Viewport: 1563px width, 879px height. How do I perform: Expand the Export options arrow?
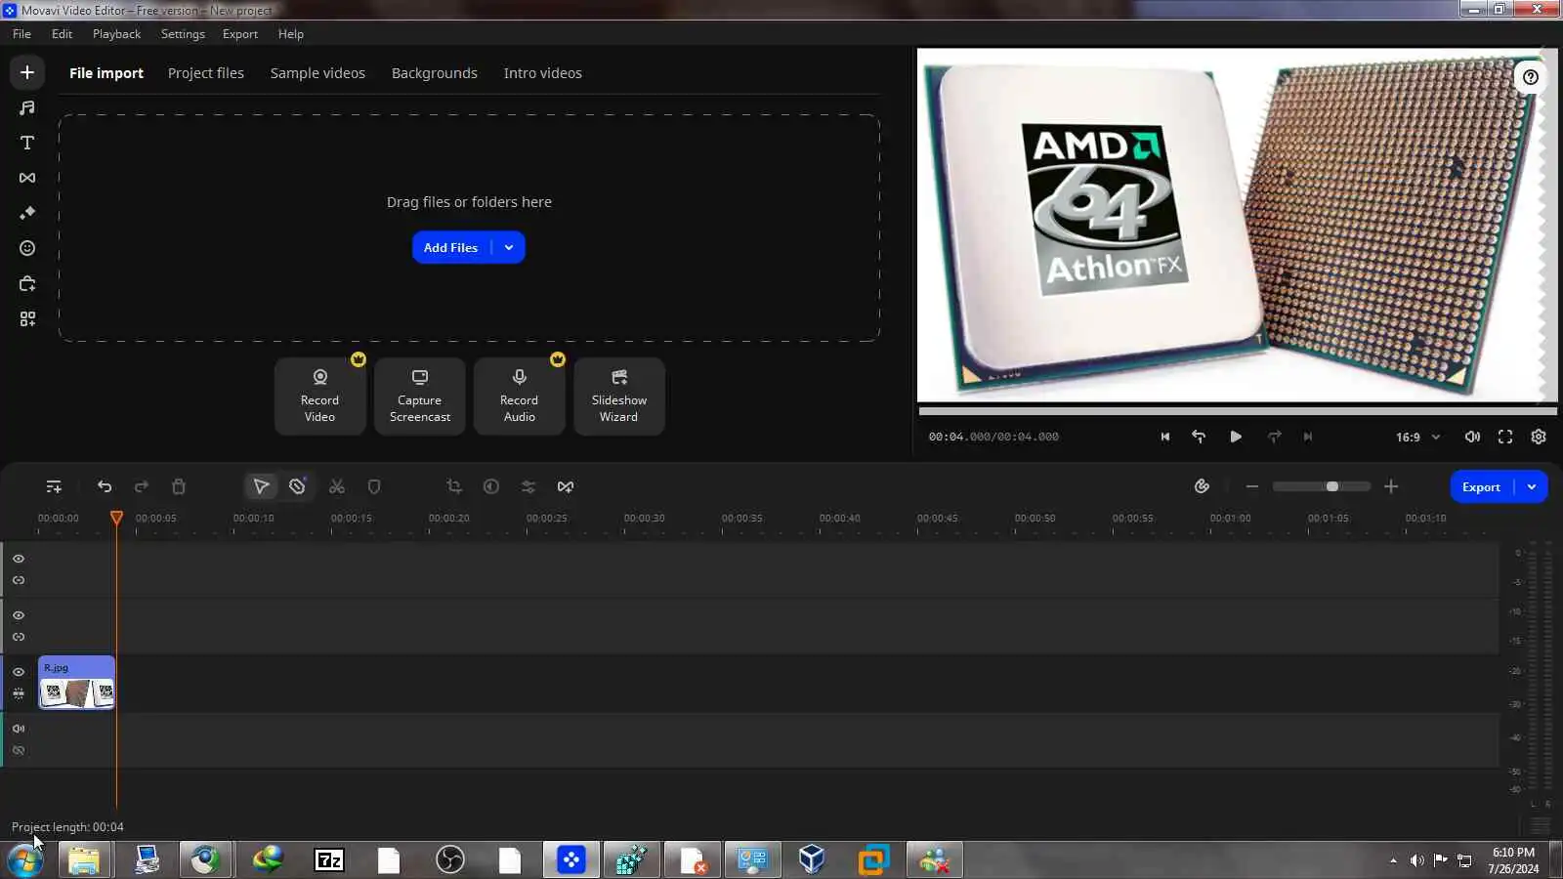pyautogui.click(x=1532, y=486)
